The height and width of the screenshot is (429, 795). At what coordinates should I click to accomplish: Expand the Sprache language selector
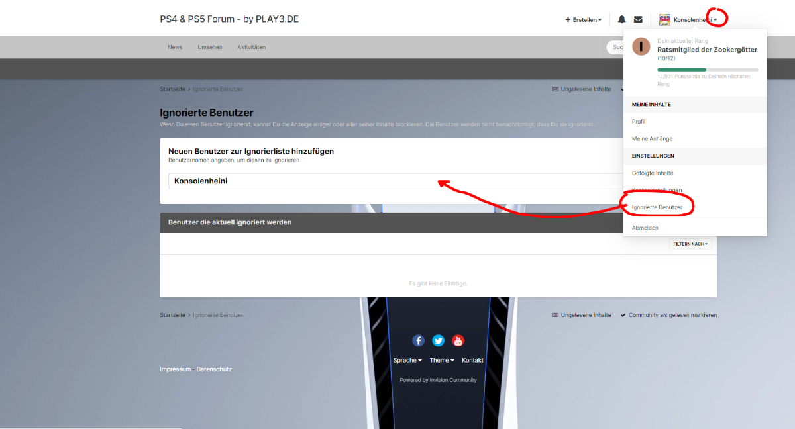click(x=407, y=360)
